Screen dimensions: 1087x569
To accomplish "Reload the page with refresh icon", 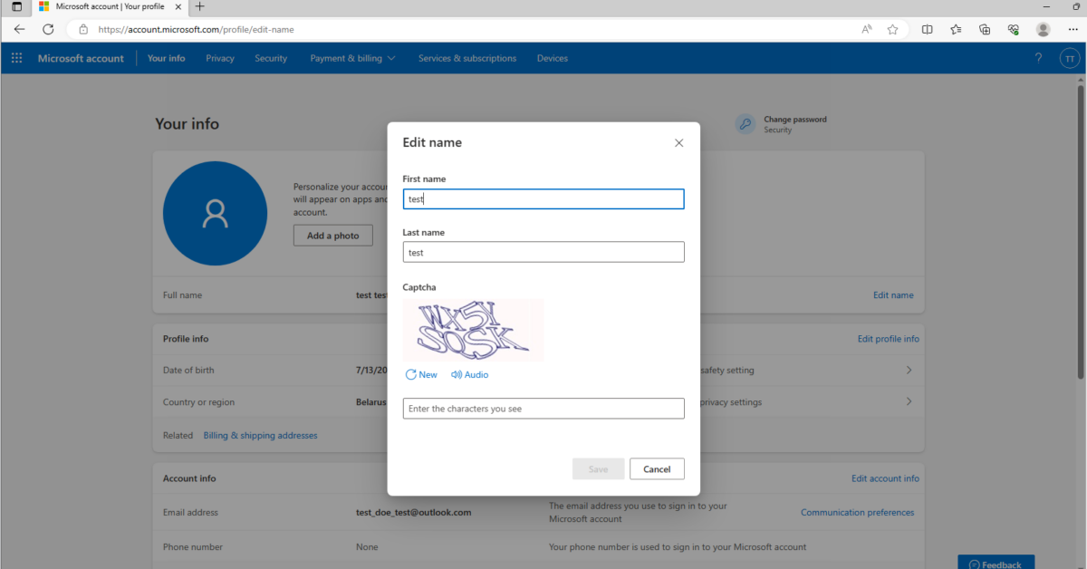I will [48, 29].
